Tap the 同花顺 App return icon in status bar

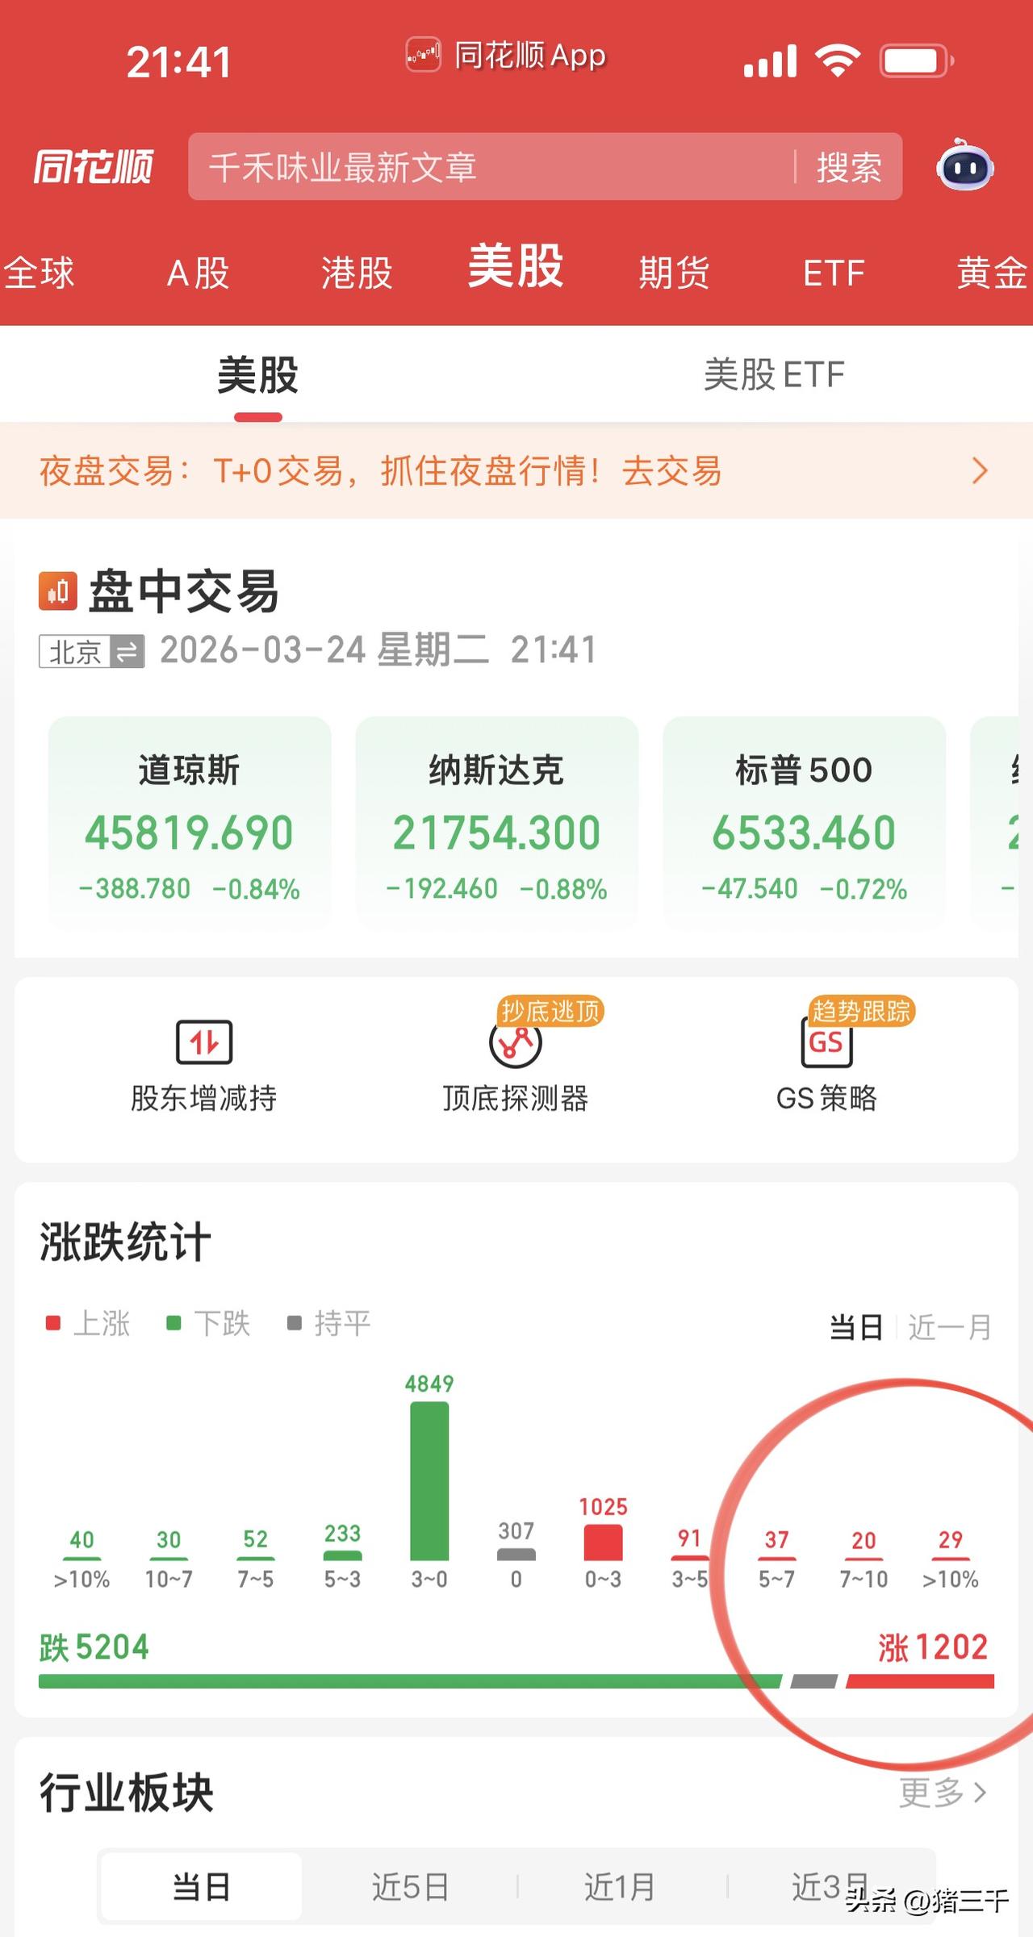tap(424, 55)
